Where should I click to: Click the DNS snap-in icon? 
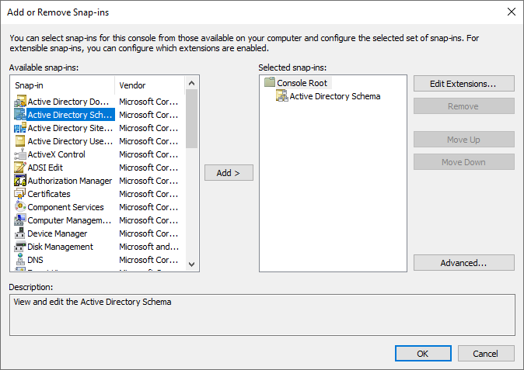[x=20, y=260]
